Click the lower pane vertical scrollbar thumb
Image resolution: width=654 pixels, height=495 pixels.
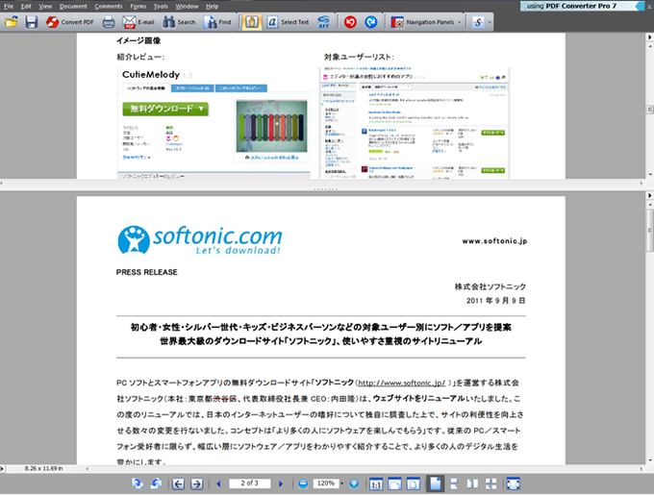tap(650, 230)
